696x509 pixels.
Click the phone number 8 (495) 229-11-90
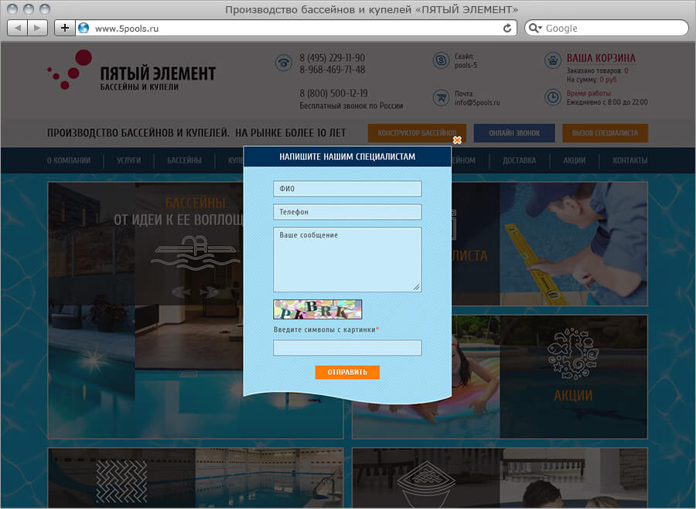point(332,58)
